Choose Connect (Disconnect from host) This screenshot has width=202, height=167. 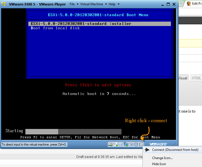pyautogui.click(x=173, y=150)
